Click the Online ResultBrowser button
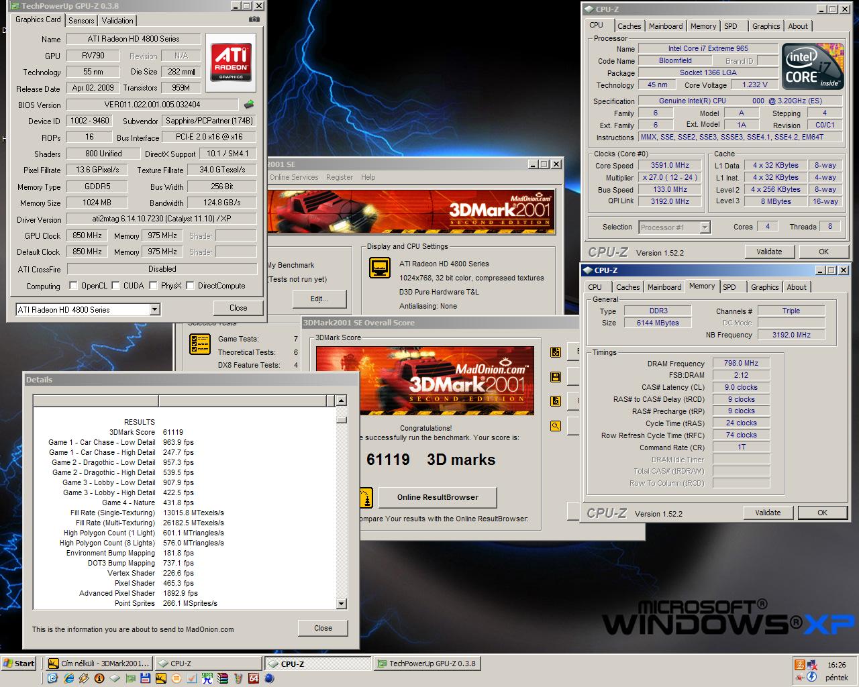Image resolution: width=859 pixels, height=687 pixels. tap(438, 497)
